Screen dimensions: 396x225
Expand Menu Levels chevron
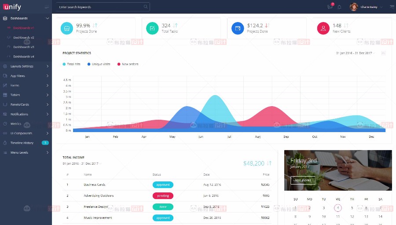[48, 152]
